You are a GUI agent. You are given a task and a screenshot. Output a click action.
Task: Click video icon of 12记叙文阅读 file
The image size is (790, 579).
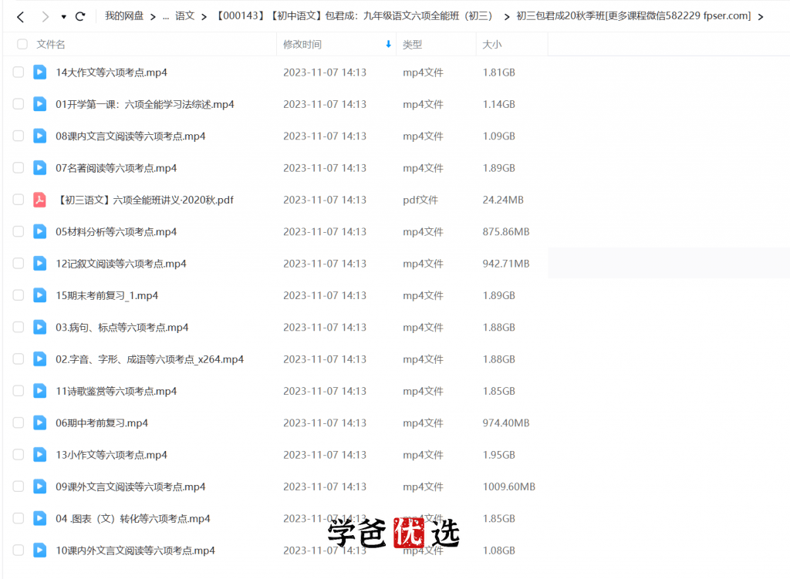click(40, 264)
